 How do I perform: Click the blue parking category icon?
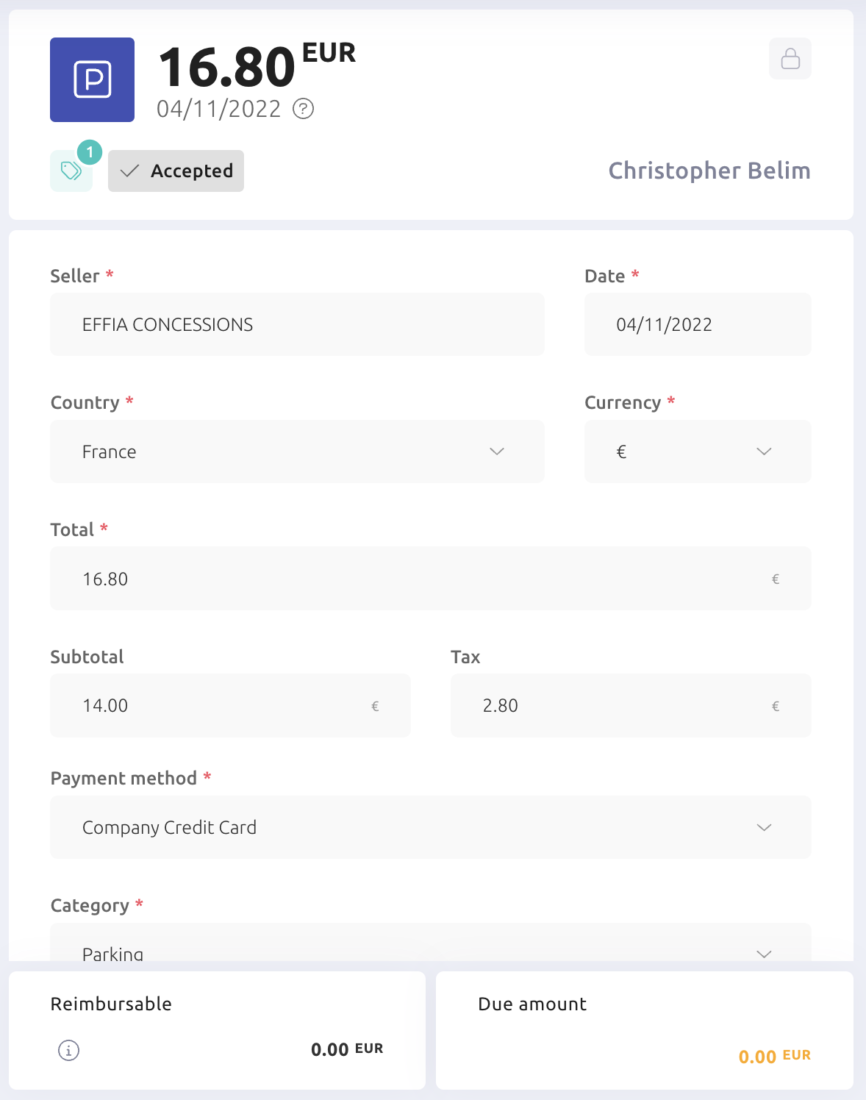(x=92, y=79)
